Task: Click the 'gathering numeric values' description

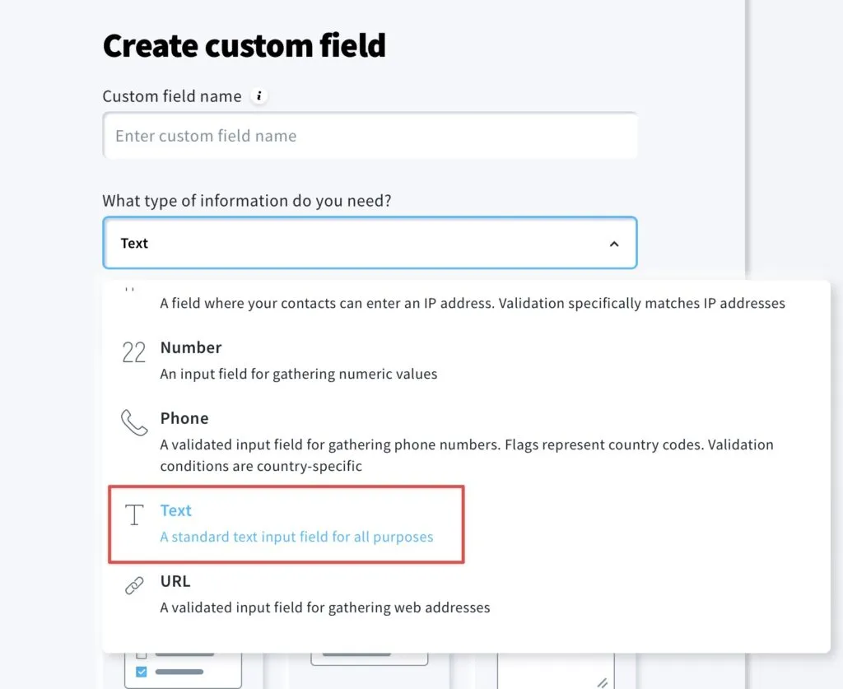Action: tap(298, 374)
